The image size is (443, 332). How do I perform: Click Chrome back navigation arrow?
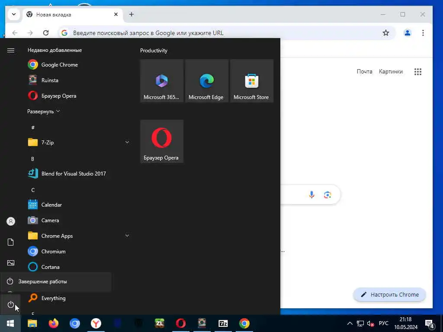point(15,33)
